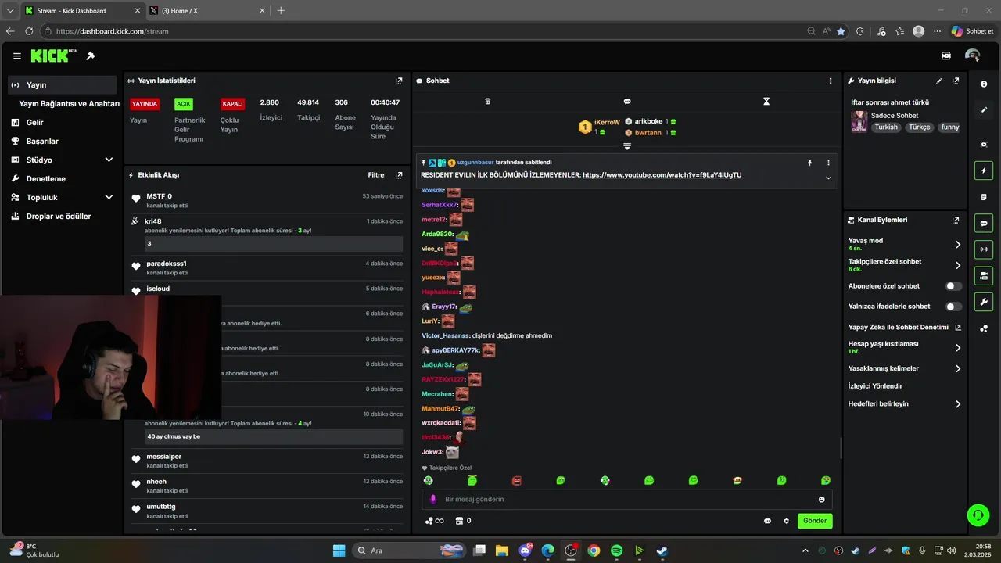Open chat settings gear icon
This screenshot has height=563, width=1001.
(x=786, y=521)
